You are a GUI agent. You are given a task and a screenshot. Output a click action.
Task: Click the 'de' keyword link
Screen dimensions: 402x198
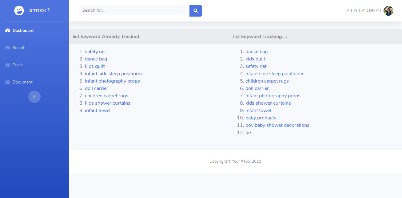(x=248, y=133)
